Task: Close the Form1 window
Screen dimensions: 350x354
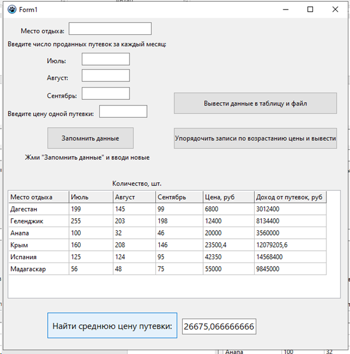Action: (x=335, y=10)
